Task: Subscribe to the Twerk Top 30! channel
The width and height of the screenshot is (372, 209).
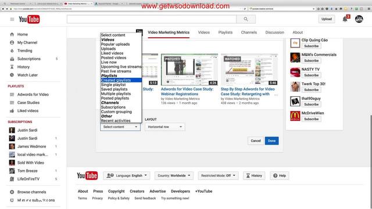Action: [312, 90]
